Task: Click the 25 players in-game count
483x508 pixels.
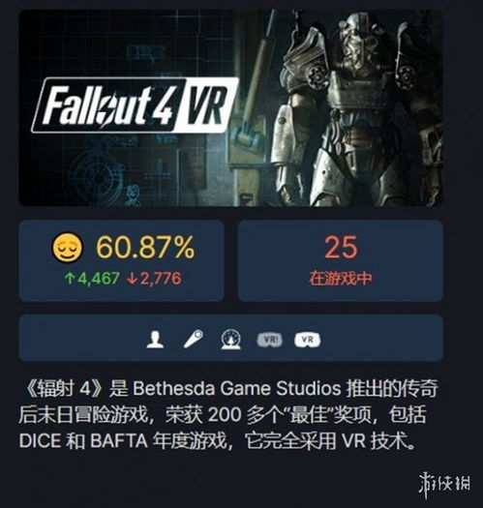Action: [x=341, y=247]
